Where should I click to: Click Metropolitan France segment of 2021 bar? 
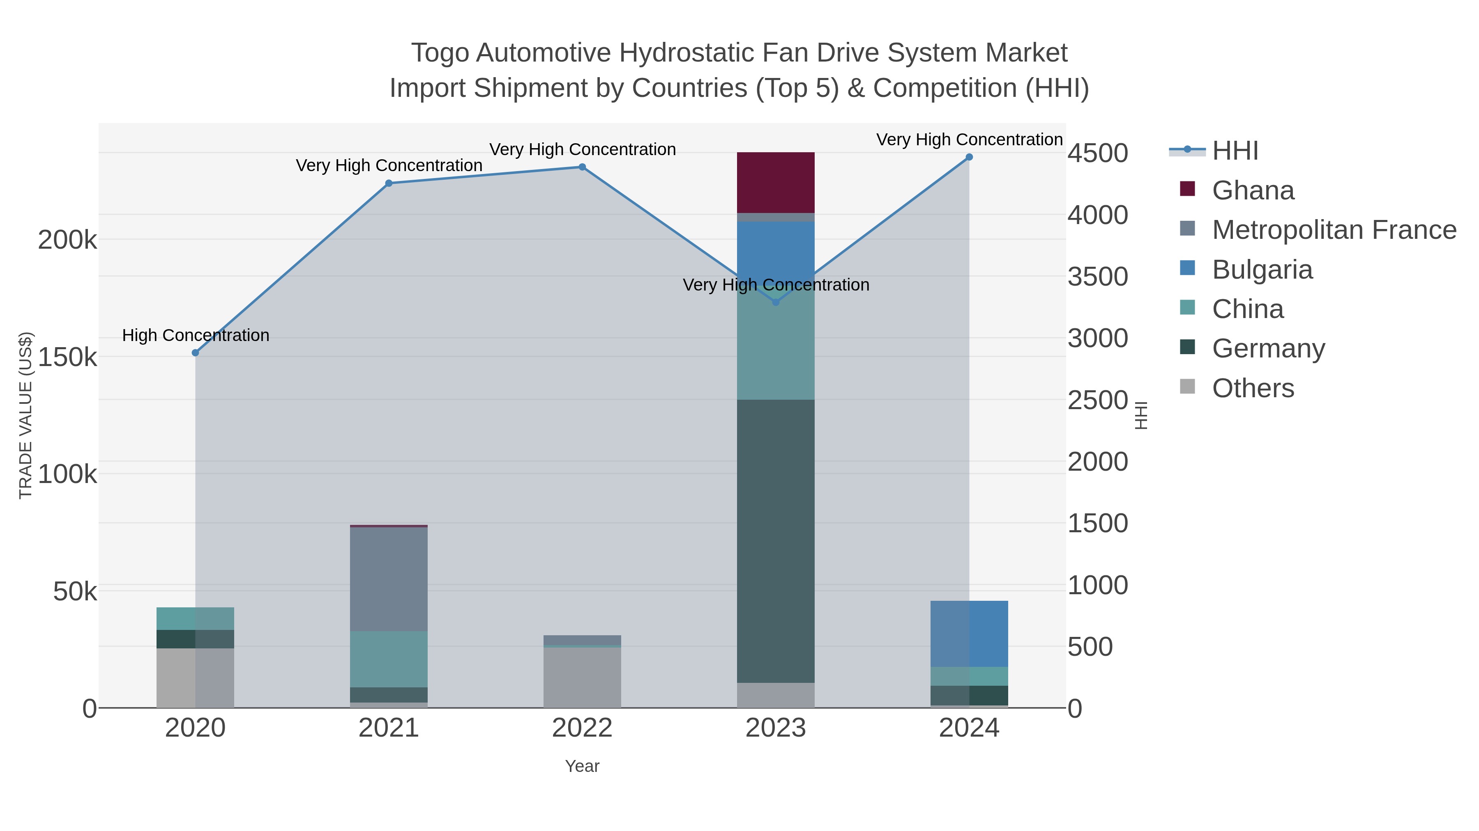pos(389,579)
